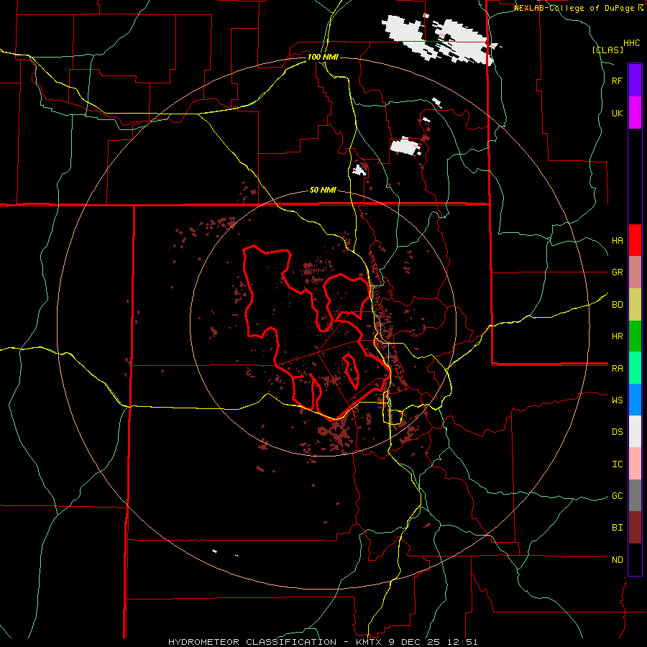This screenshot has width=647, height=647.
Task: Click the IC pink legend color block
Action: click(635, 464)
